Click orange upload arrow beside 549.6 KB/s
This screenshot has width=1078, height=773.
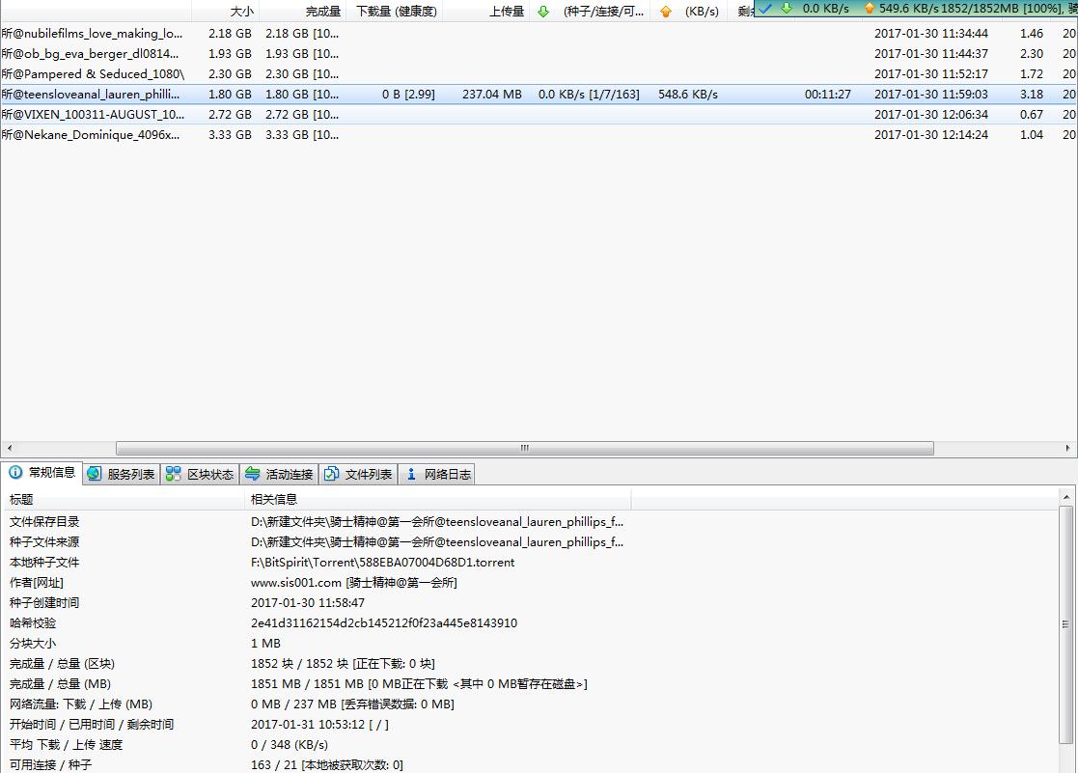(x=869, y=8)
